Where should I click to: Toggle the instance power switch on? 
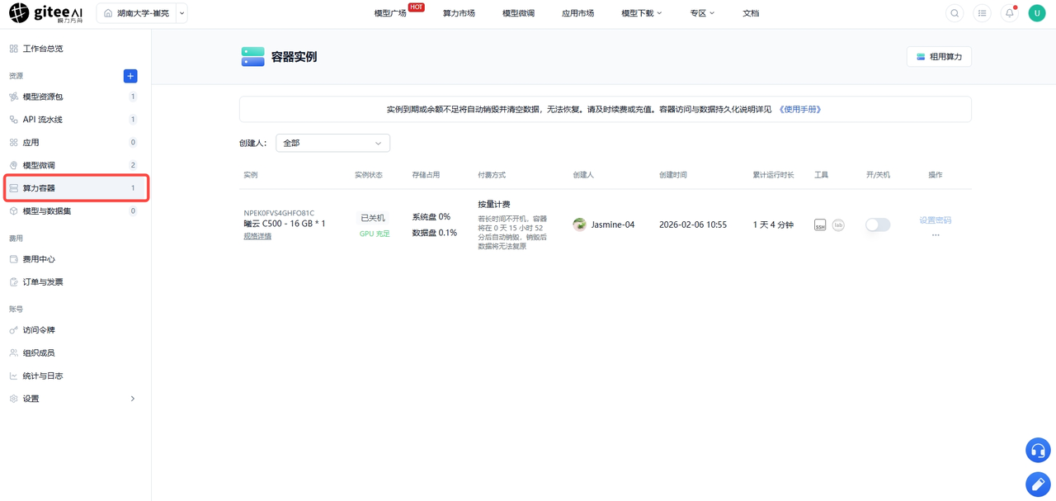point(878,225)
